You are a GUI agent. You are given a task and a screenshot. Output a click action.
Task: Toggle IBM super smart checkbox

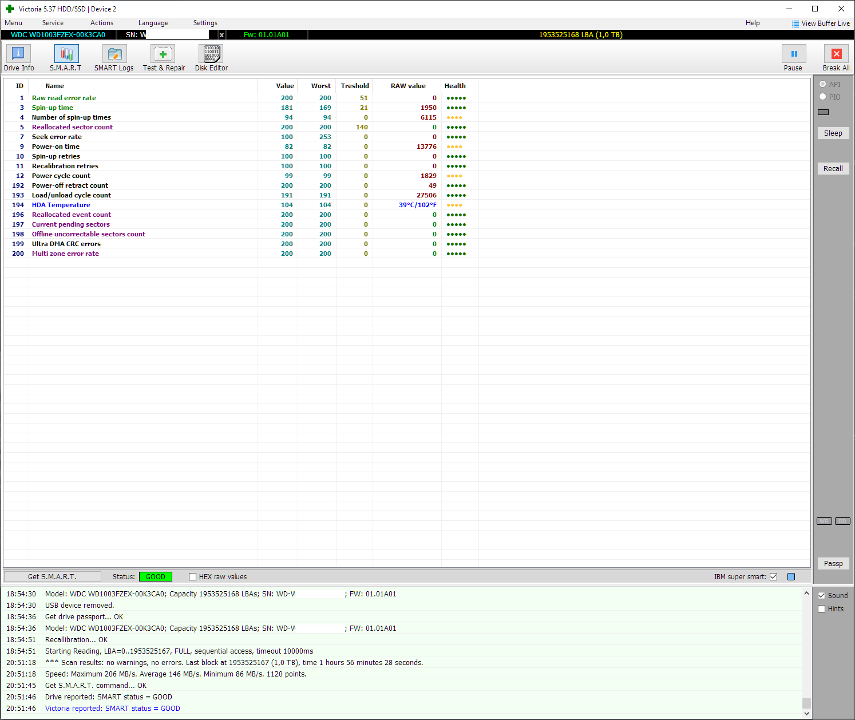pyautogui.click(x=774, y=577)
